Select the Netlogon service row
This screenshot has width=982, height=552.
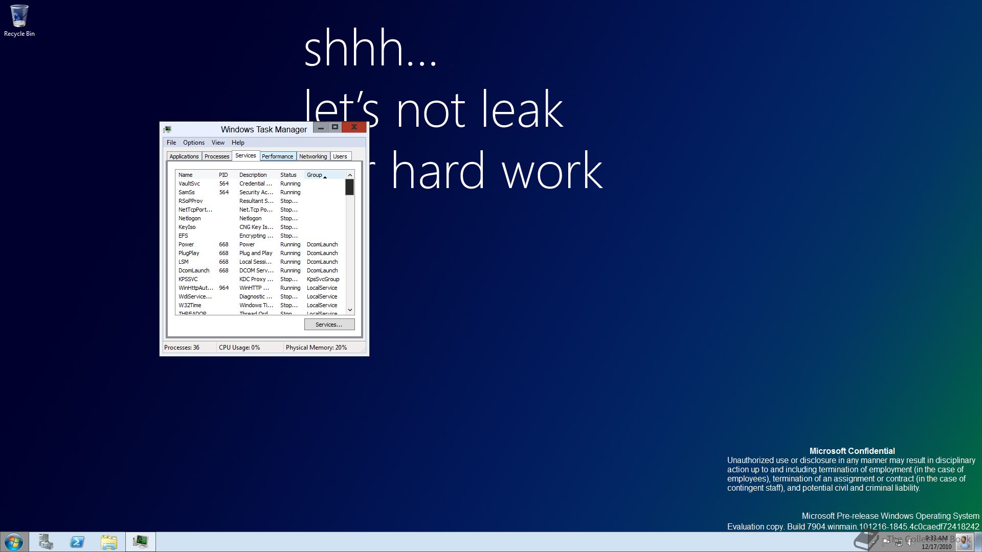(x=260, y=218)
